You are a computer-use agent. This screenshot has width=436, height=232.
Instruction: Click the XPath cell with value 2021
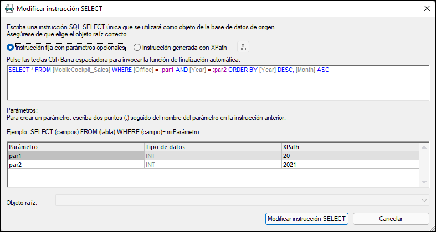(349, 165)
